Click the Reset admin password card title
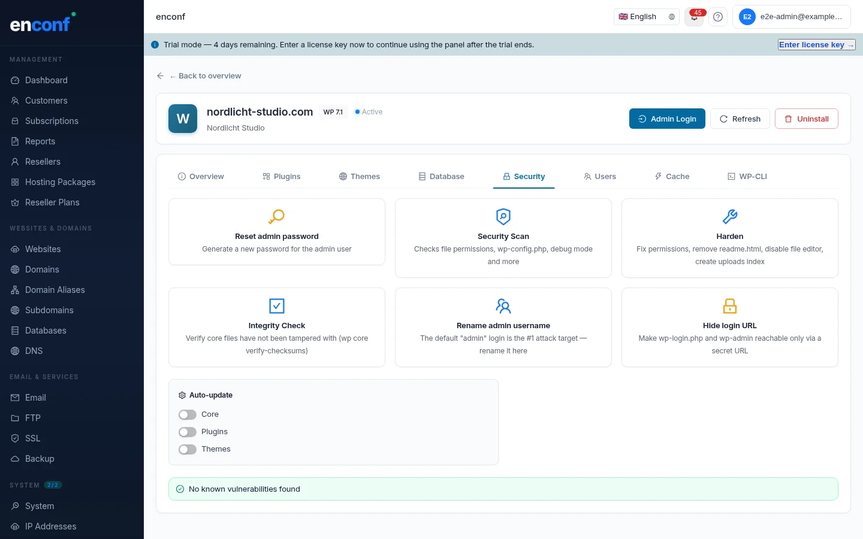 277,237
